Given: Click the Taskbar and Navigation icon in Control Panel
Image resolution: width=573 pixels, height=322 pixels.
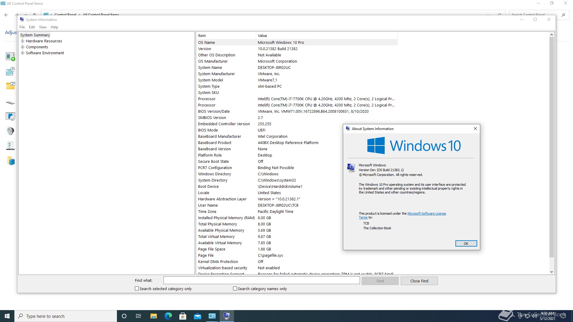Looking at the screenshot, I should coord(10,146).
